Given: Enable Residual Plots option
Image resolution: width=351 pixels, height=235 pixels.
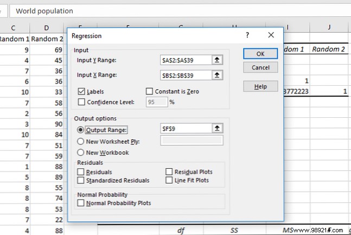Looking at the screenshot, I should coord(169,172).
